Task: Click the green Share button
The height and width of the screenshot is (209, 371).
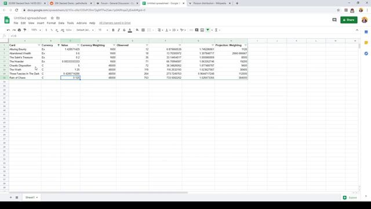Action: 349,20
